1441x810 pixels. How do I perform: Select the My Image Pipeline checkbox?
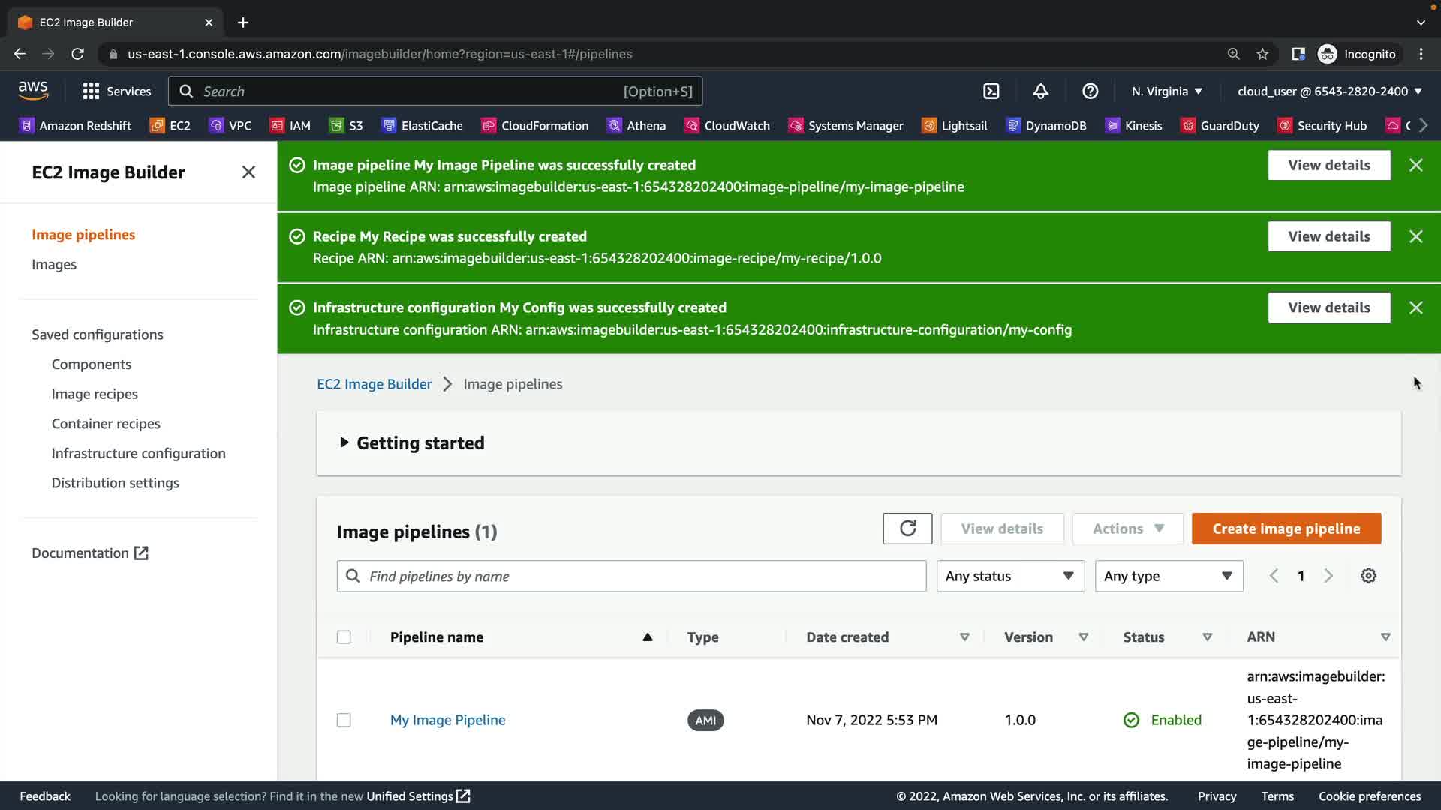tap(344, 720)
